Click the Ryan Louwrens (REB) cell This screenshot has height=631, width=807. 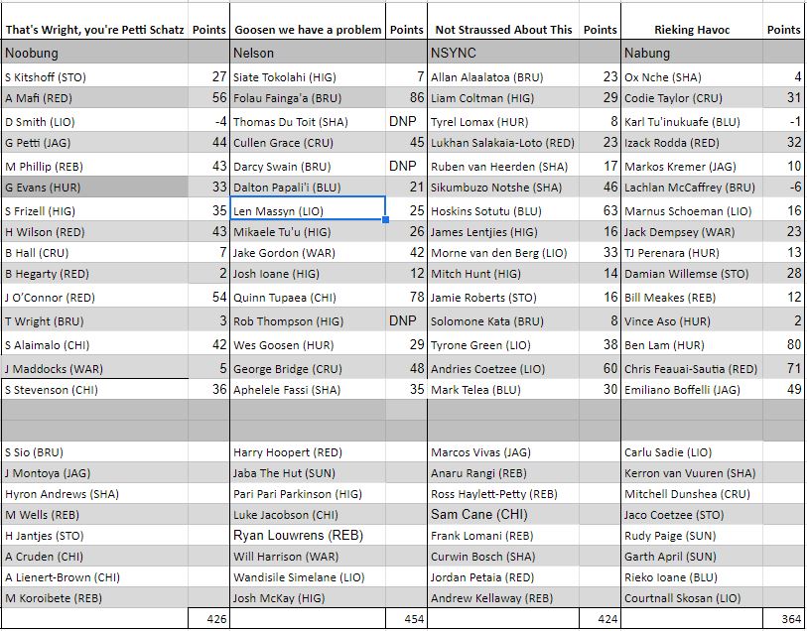pos(308,535)
